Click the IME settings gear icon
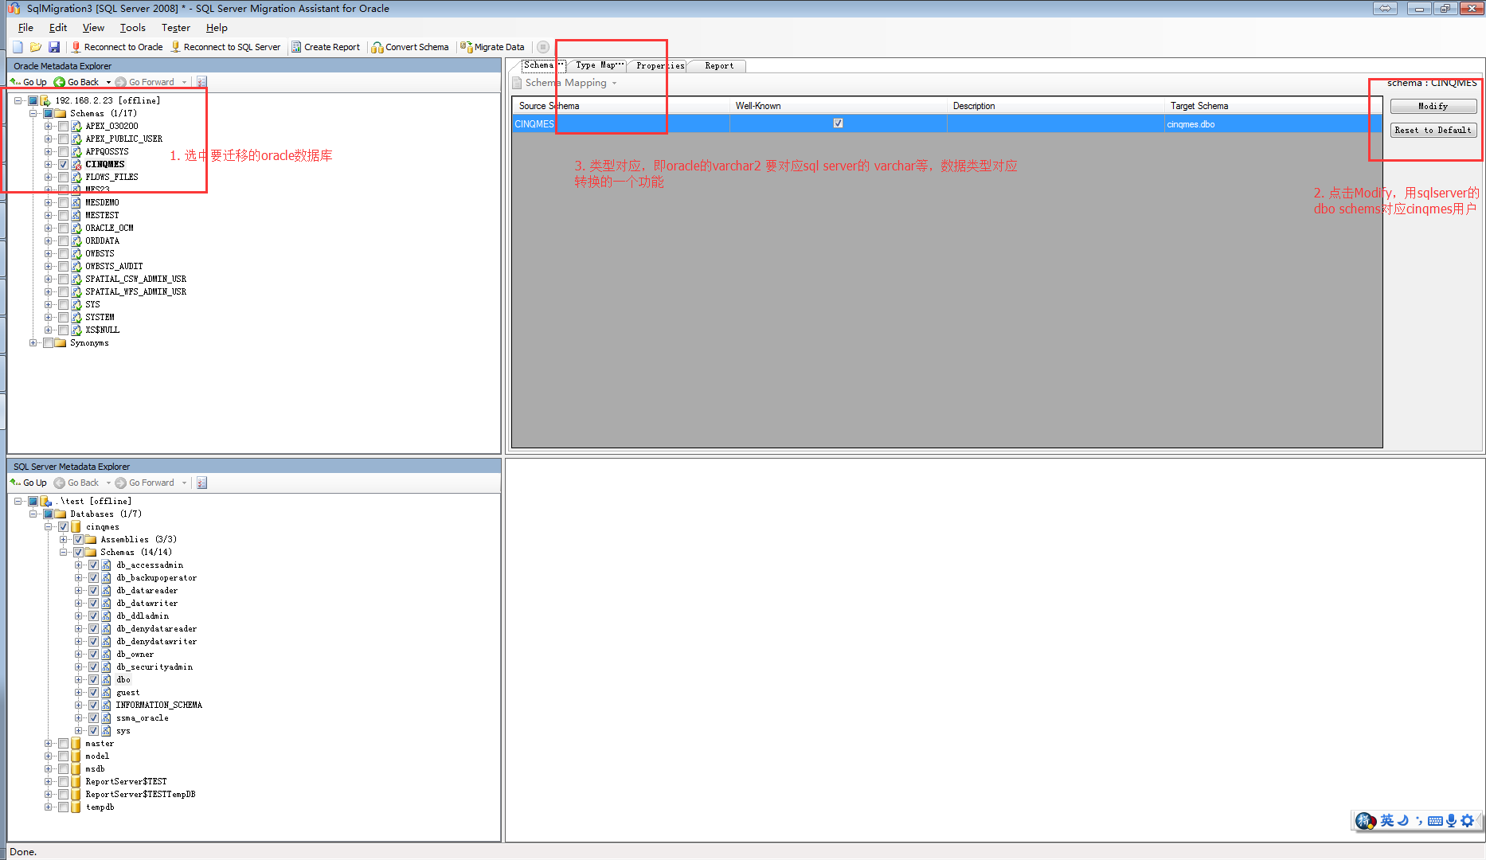This screenshot has width=1486, height=860. 1468,820
